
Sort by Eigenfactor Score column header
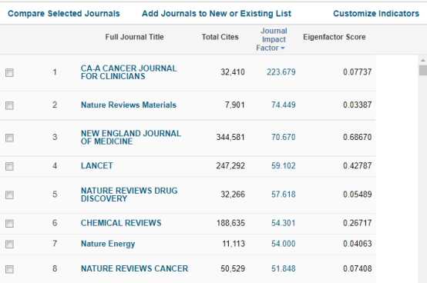point(335,37)
